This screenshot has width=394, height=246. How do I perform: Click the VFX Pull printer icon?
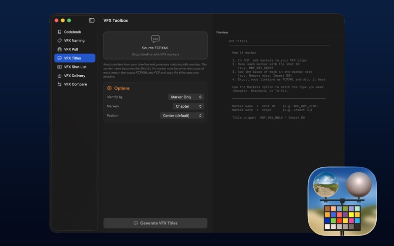(60, 49)
